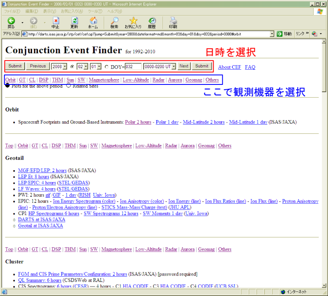Open the FAQ link
This screenshot has height=296, width=328.
click(250, 67)
